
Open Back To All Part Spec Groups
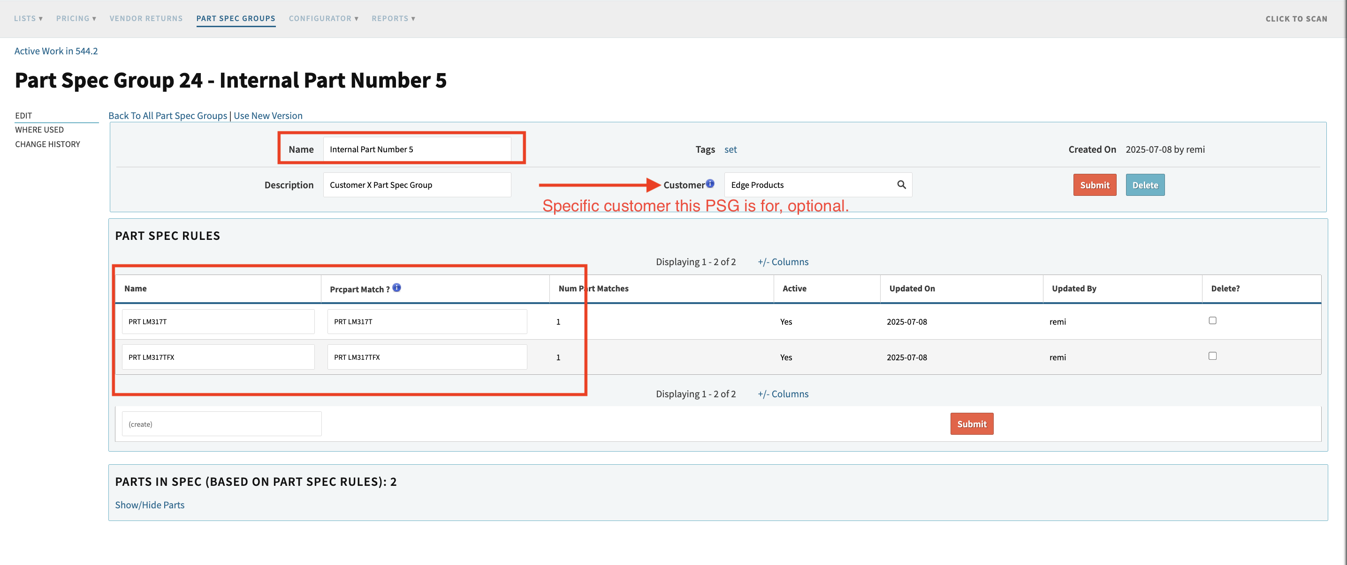(x=167, y=115)
